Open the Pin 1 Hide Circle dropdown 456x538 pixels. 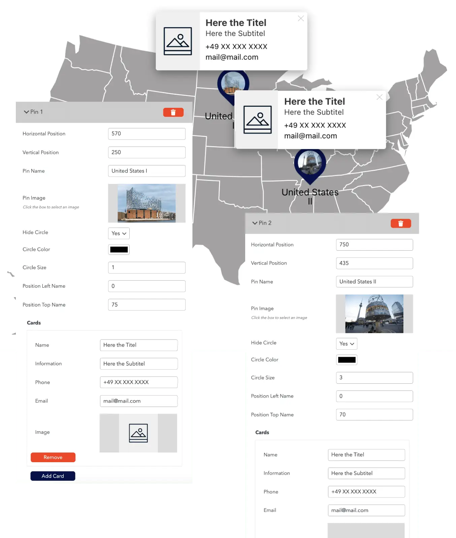[119, 233]
